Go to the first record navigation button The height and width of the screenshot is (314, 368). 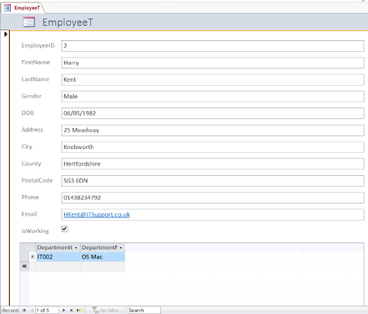[24, 310]
